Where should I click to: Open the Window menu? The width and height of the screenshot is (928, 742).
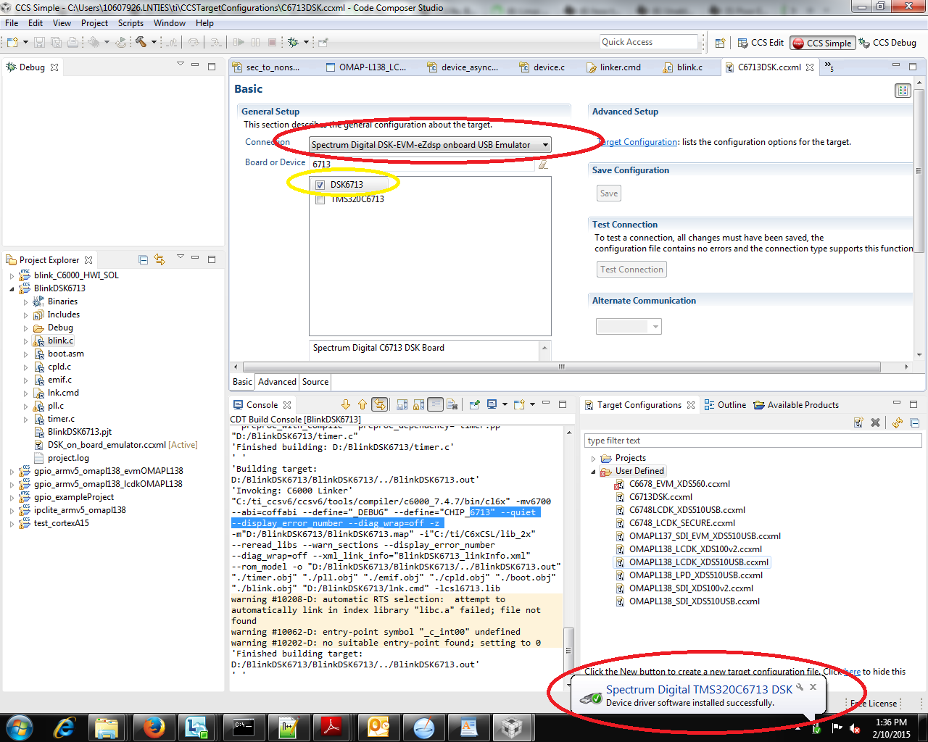[170, 23]
